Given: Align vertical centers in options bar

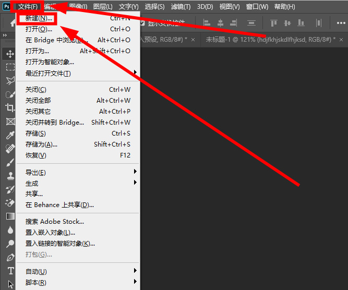Looking at the screenshot, I should click(287, 23).
